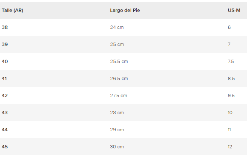Click the Talle (AR) column header
This screenshot has height=156, width=247.
[x=12, y=10]
